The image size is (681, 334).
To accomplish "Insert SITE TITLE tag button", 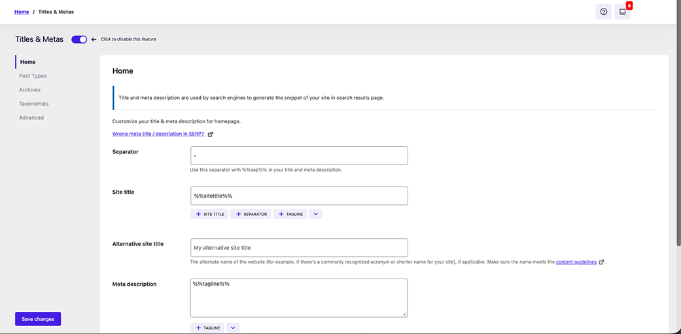I will pyautogui.click(x=209, y=214).
